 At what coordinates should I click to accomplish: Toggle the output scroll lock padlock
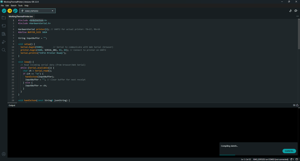click(297, 105)
